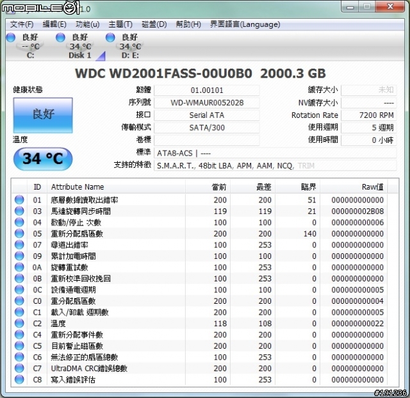Open the 編輯(E) menu
The width and height of the screenshot is (410, 398).
point(54,24)
